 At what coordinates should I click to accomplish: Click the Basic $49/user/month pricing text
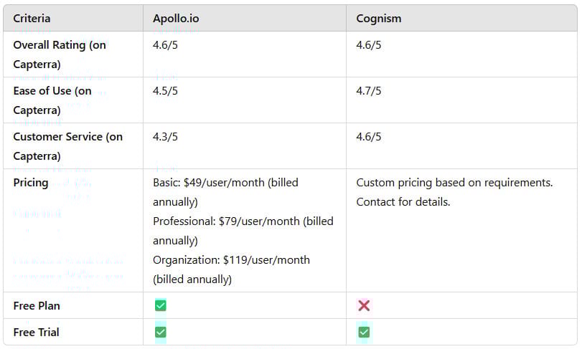point(225,192)
